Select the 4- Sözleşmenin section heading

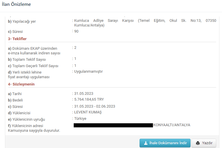21,84
